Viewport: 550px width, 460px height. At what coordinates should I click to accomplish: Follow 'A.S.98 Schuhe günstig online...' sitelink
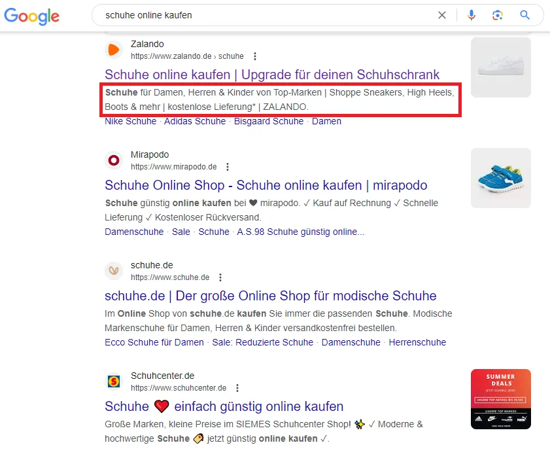click(x=301, y=232)
